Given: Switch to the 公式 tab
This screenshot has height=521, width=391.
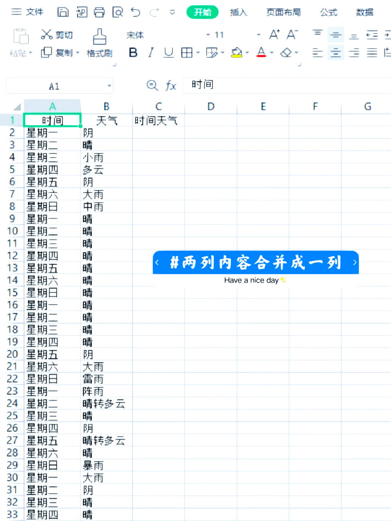Looking at the screenshot, I should 329,12.
